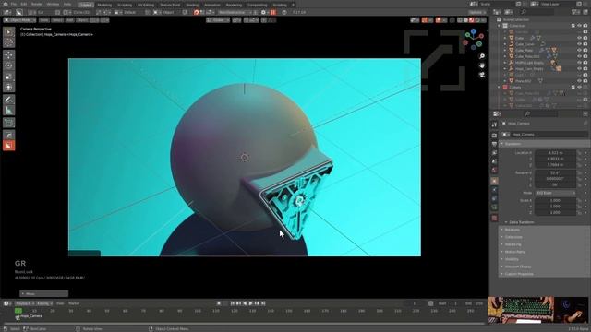The width and height of the screenshot is (591, 332).
Task: Click the green timeline playhead at frame 1
Action: point(18,311)
